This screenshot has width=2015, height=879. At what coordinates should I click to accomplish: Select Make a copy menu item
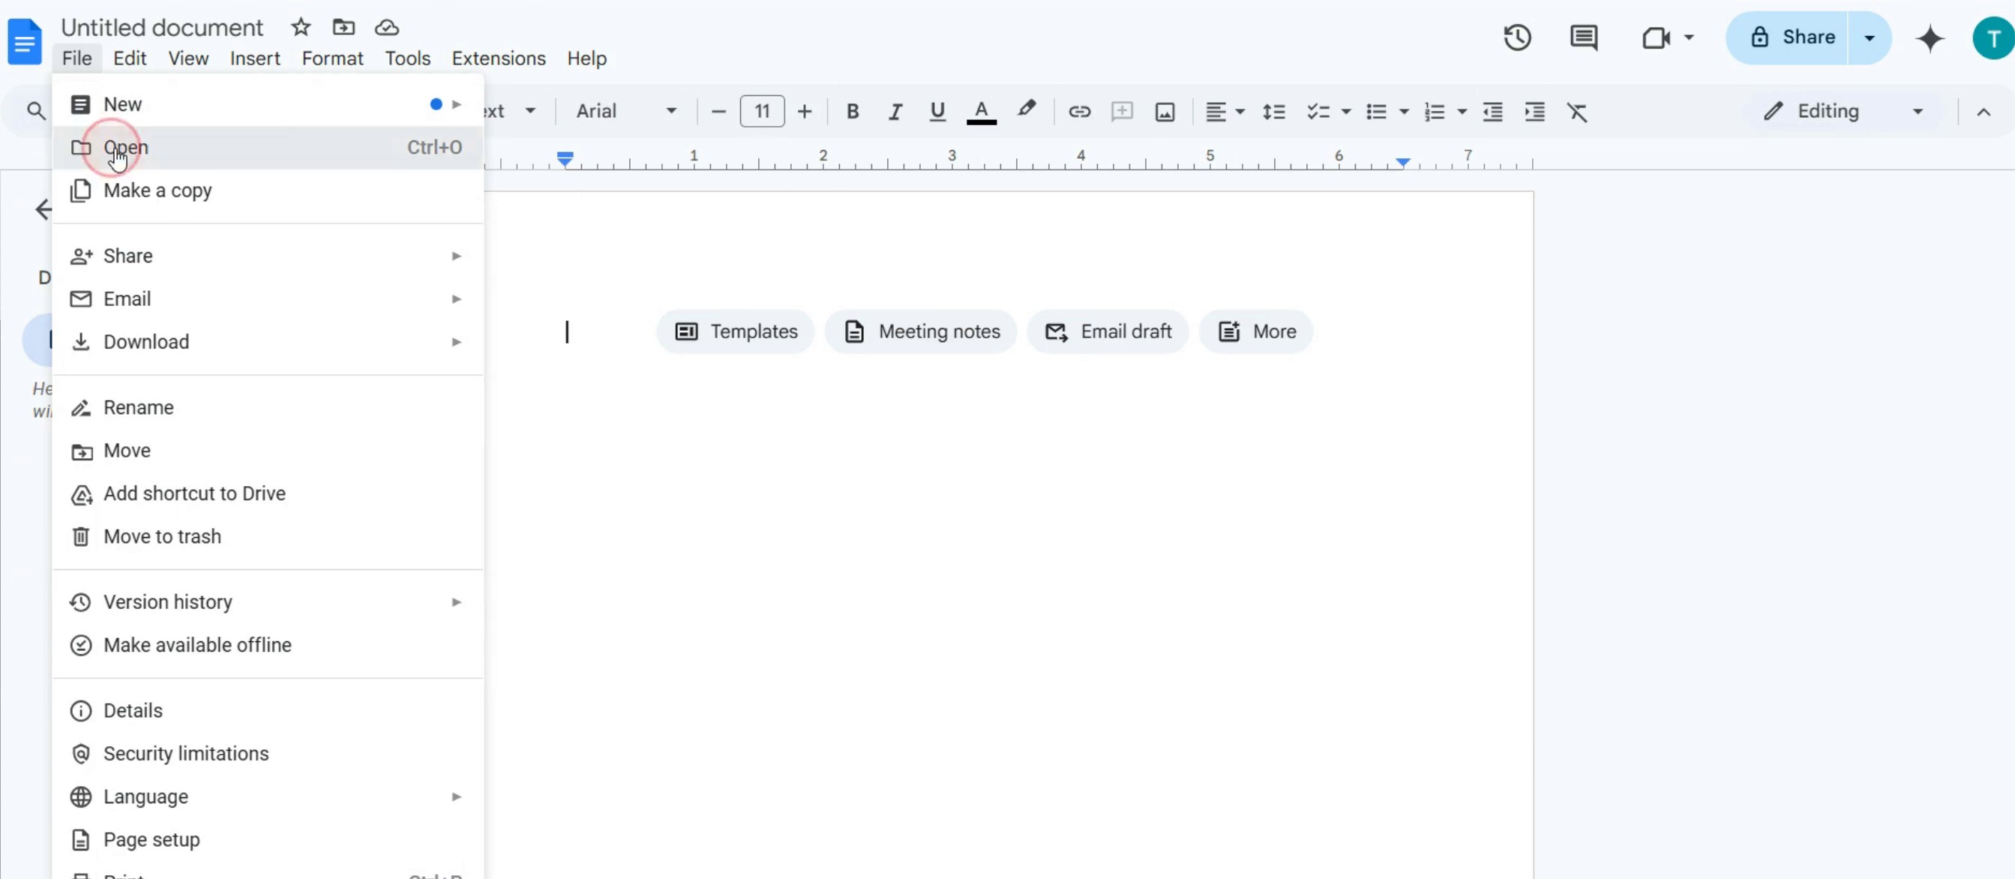(x=158, y=190)
